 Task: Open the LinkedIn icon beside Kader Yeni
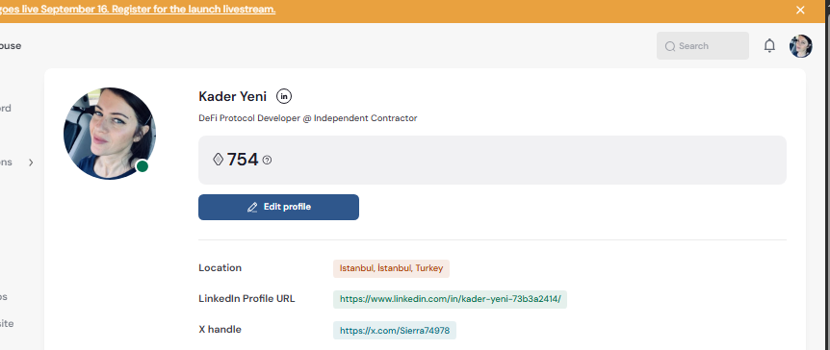pos(284,96)
